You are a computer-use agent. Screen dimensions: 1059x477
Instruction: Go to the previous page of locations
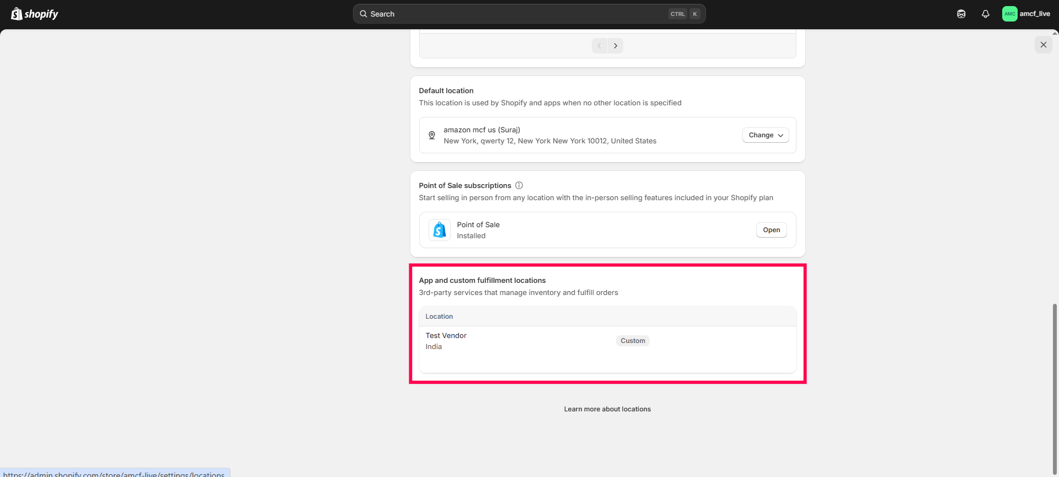coord(600,46)
